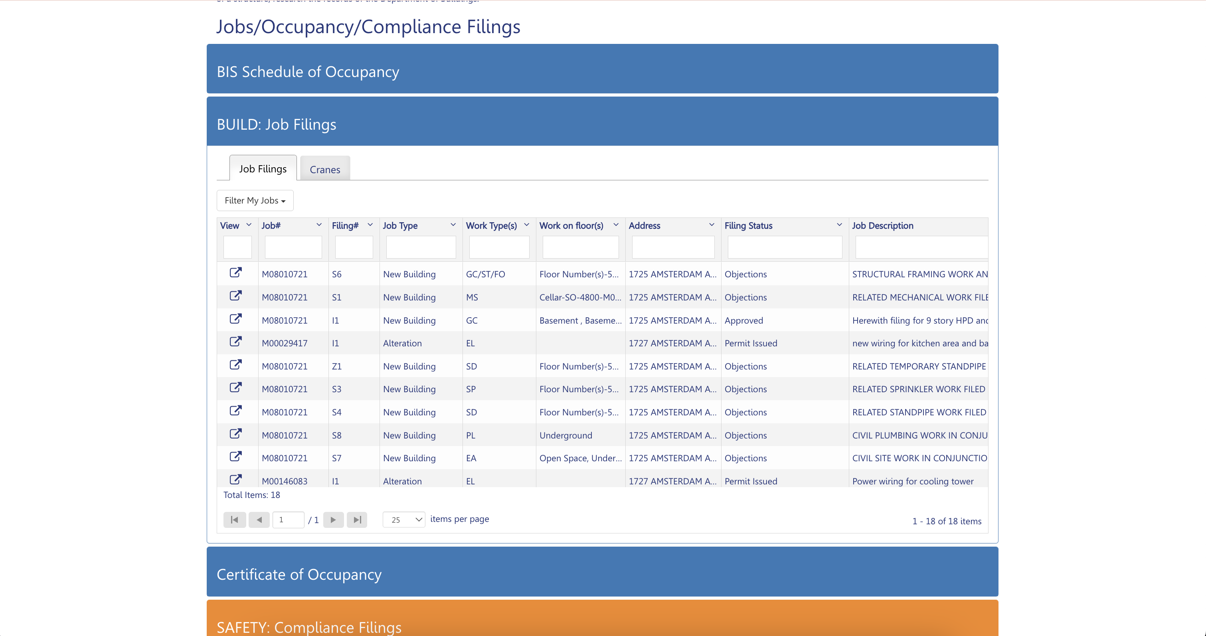This screenshot has height=636, width=1206.
Task: Collapse BUILD: Job Filings section
Action: (x=603, y=121)
